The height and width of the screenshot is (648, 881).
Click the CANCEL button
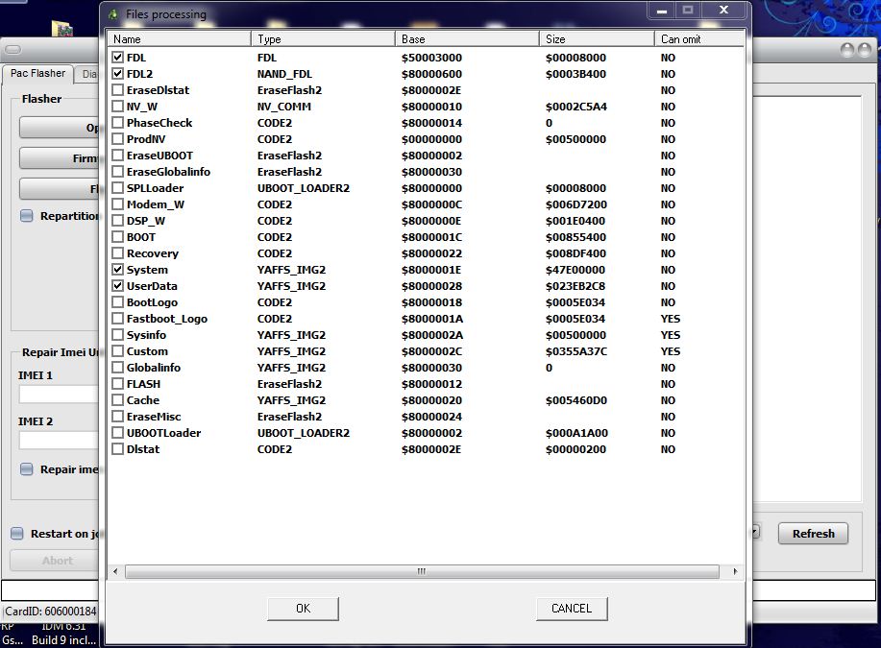pos(572,609)
